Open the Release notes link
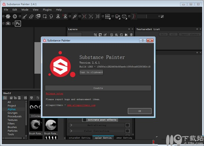This screenshot has height=146, width=204. pyautogui.click(x=55, y=94)
